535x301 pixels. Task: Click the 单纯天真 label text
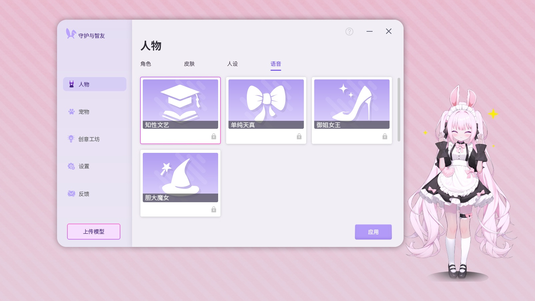[x=243, y=125]
